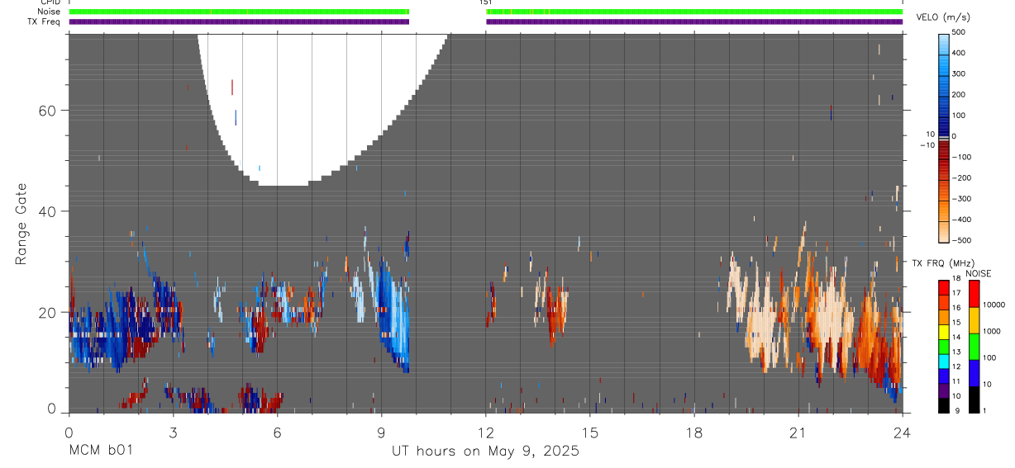Click the 400 label on velocity color bar

click(959, 53)
